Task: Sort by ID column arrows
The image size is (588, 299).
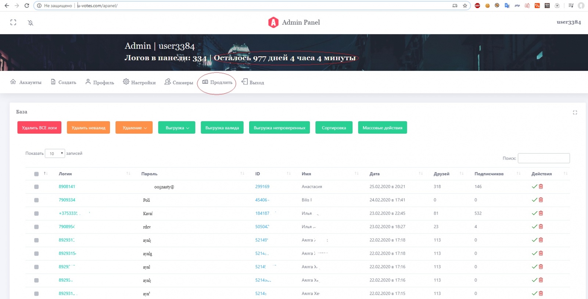Action: [x=288, y=174]
